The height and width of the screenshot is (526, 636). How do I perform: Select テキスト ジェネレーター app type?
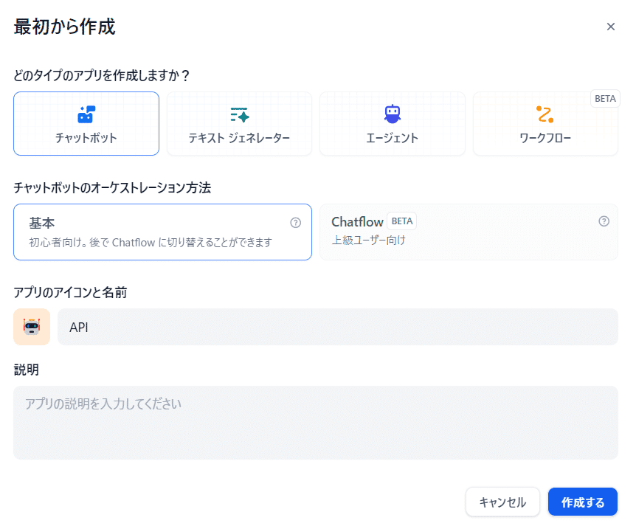click(x=239, y=124)
